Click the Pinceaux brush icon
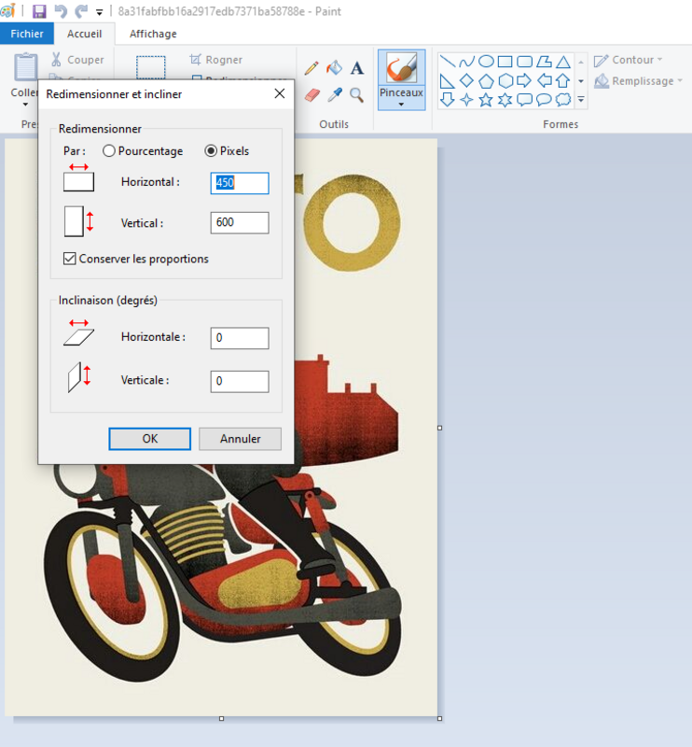The image size is (692, 747). (x=401, y=67)
